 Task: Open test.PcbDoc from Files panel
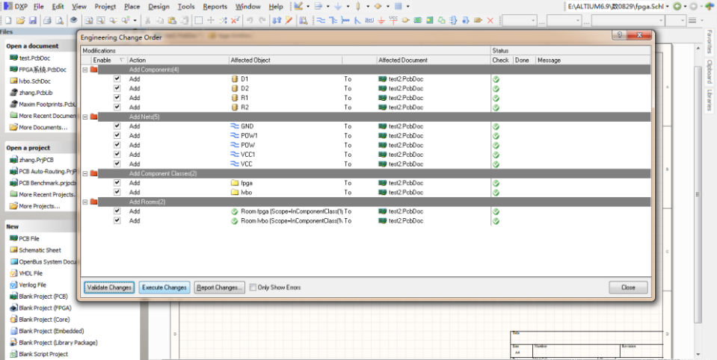[x=34, y=58]
